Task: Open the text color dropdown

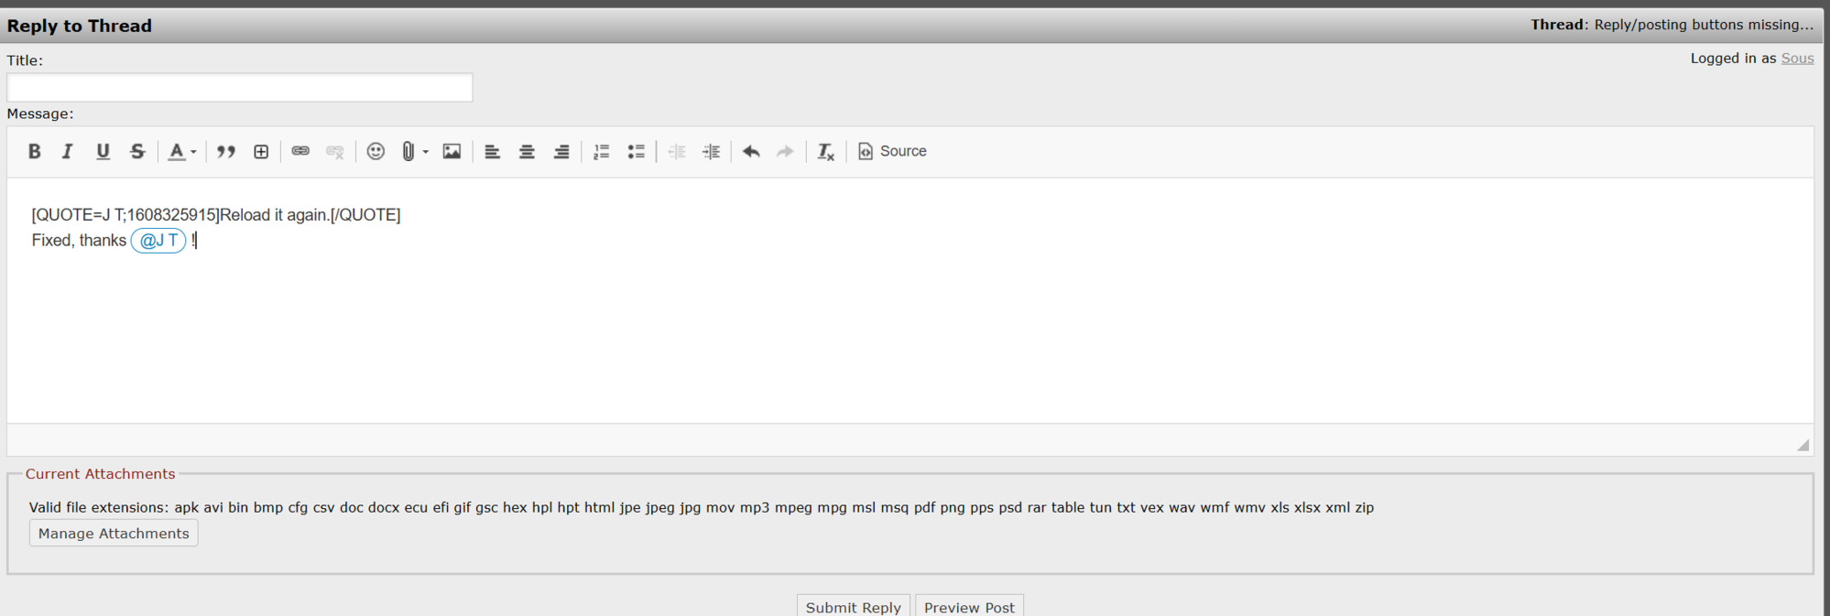Action: point(193,152)
